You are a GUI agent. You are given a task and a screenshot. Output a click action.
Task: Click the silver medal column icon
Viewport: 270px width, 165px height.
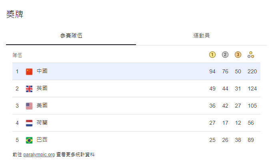(x=225, y=55)
